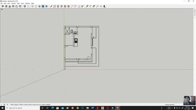Click the Measurements input box
Screen dimensions: 196x110
click(x=179, y=105)
